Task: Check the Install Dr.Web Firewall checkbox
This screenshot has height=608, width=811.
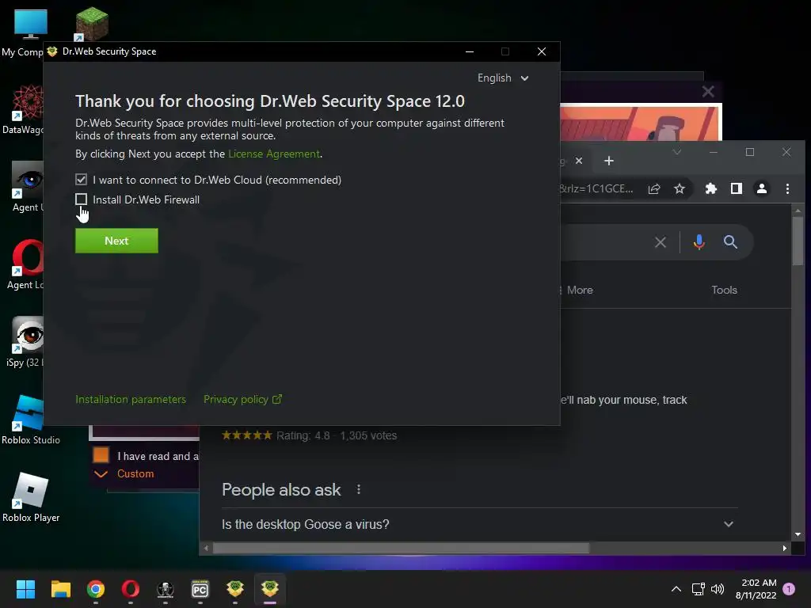Action: [82, 199]
